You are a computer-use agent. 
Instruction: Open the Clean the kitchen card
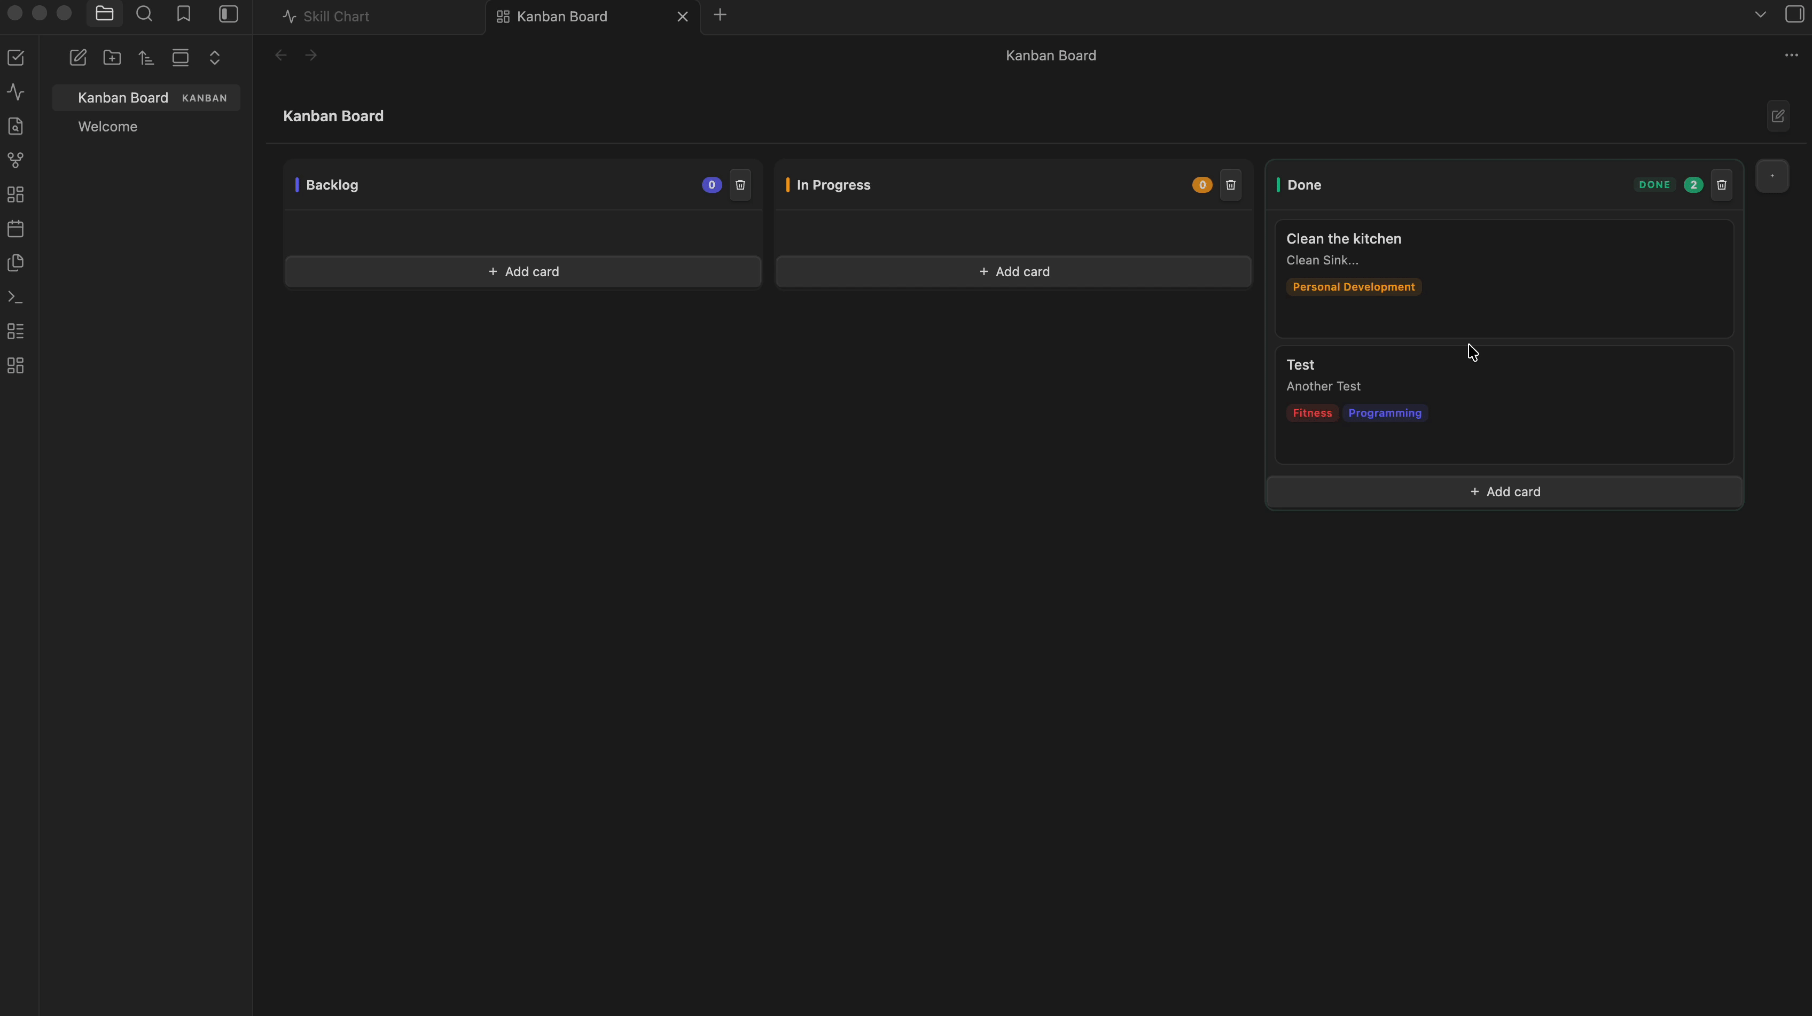coord(1504,279)
